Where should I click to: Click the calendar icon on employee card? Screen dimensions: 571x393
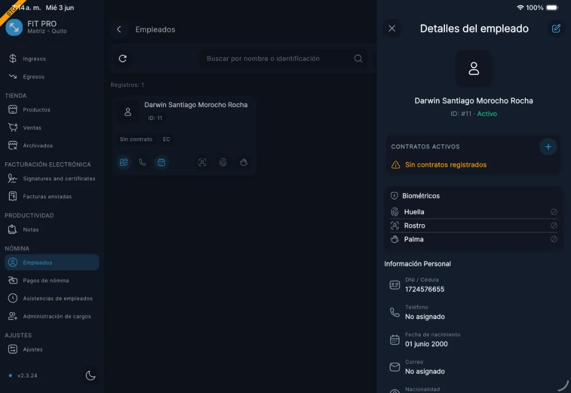(x=161, y=162)
